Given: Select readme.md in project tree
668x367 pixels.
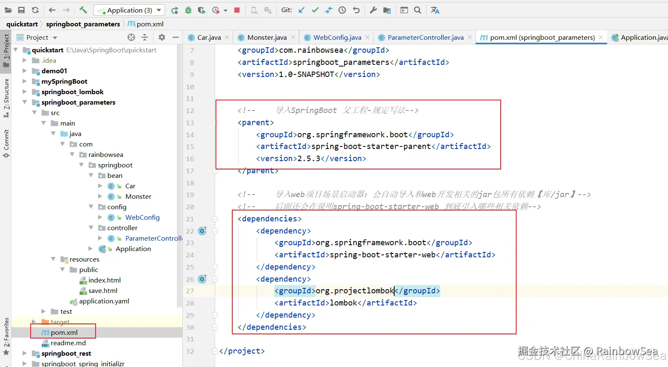Looking at the screenshot, I should pyautogui.click(x=68, y=343).
